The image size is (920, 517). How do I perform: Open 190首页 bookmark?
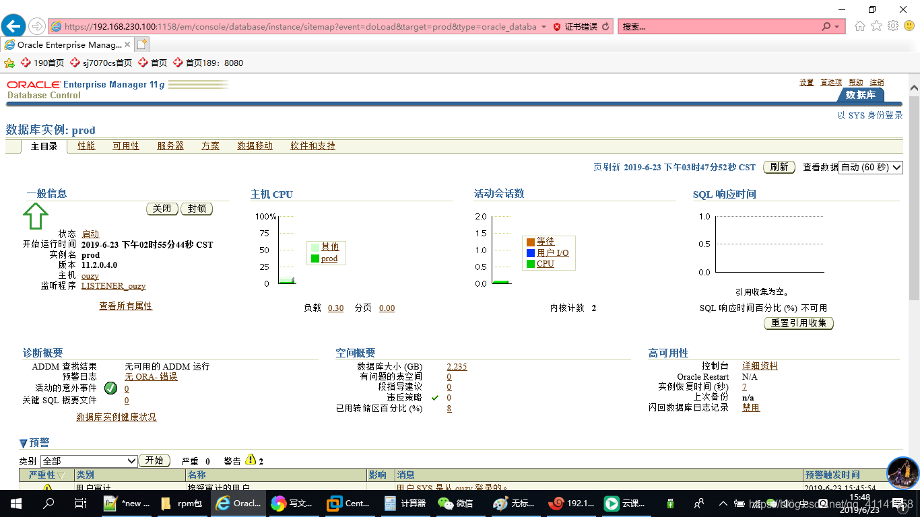[42, 63]
